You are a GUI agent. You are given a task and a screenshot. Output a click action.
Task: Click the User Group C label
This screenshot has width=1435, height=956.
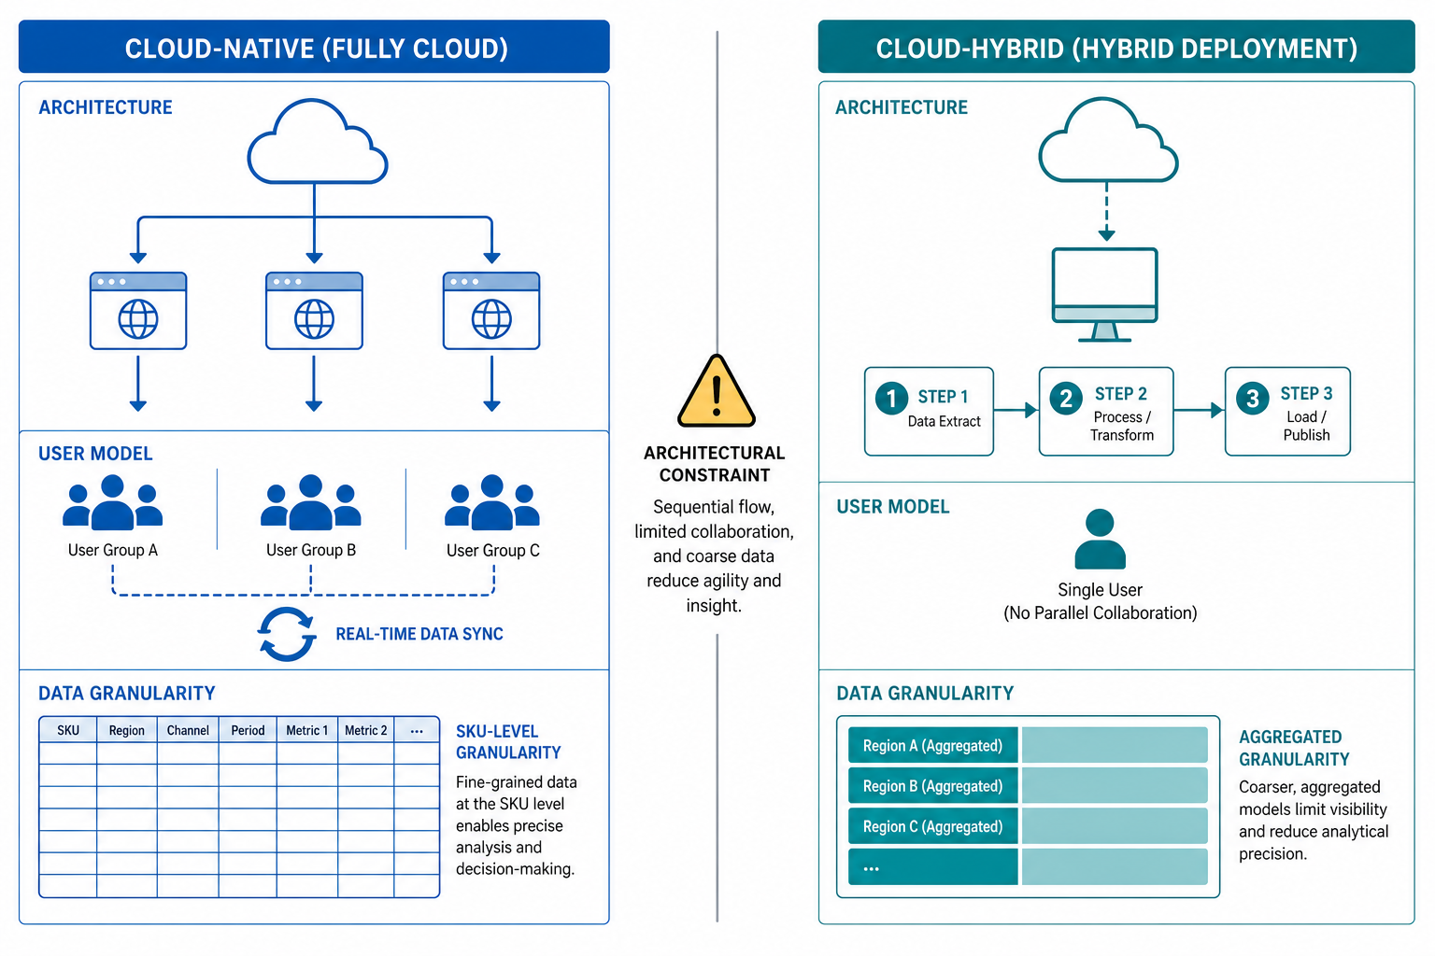(493, 550)
